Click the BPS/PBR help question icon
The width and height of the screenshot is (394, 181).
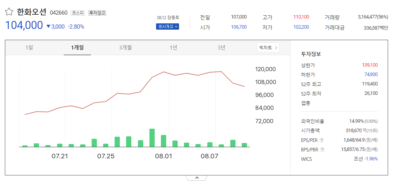(x=323, y=150)
